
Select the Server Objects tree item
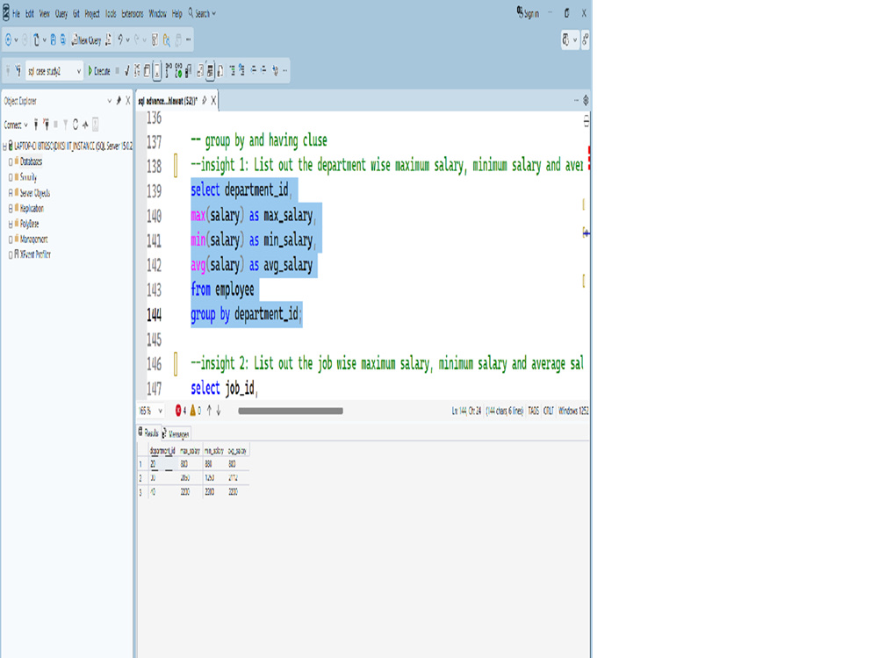[35, 193]
